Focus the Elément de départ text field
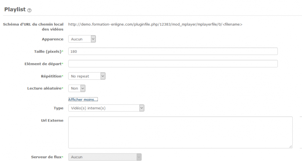Image resolution: width=302 pixels, height=161 pixels. click(173, 64)
